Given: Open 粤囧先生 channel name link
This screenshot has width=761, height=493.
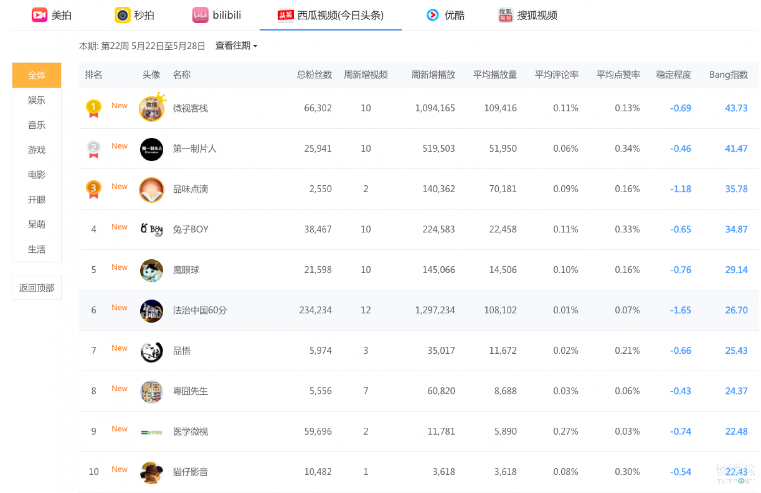Looking at the screenshot, I should 190,391.
